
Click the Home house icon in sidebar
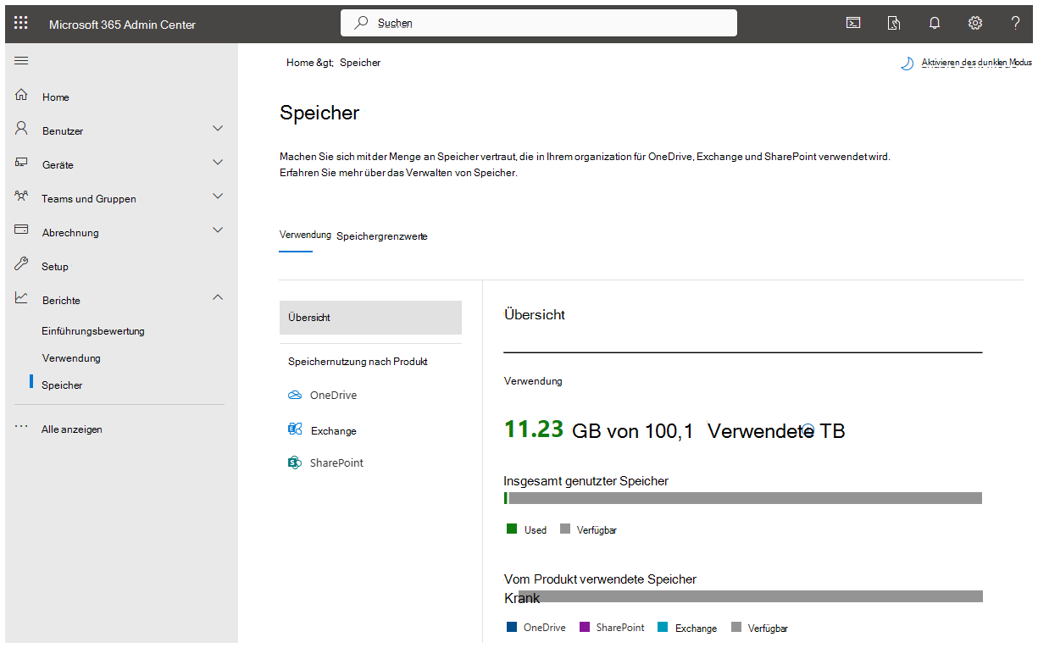click(x=22, y=96)
